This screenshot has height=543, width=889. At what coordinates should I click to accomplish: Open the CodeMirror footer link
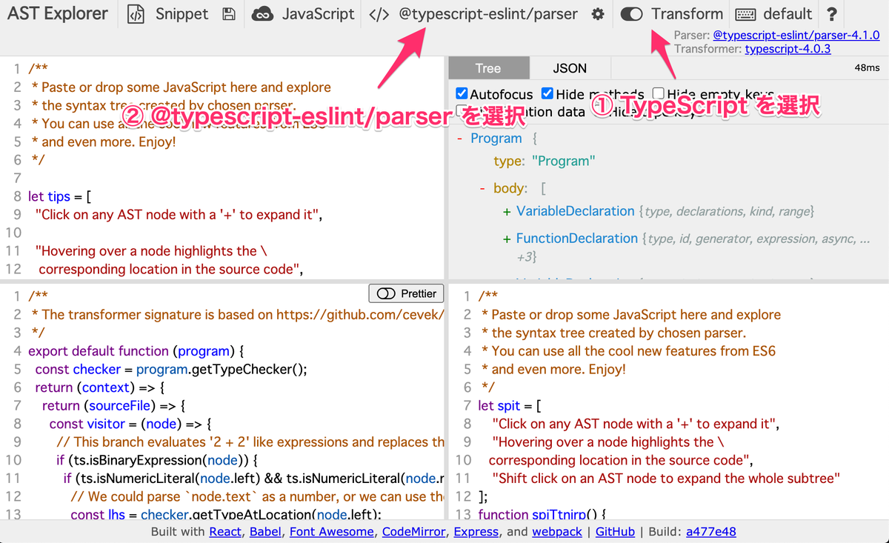(x=414, y=532)
